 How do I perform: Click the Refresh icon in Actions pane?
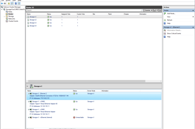click(x=165, y=20)
